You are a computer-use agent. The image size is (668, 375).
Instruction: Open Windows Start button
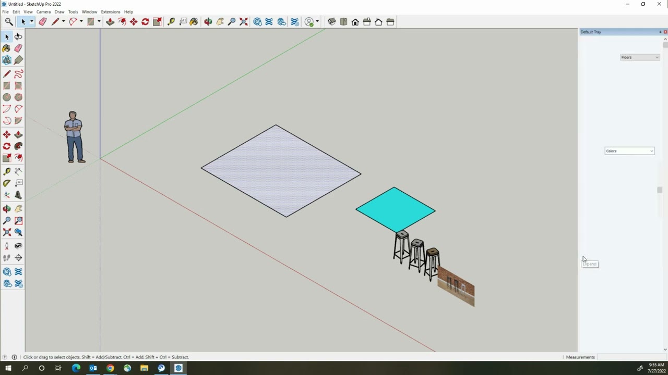click(8, 368)
